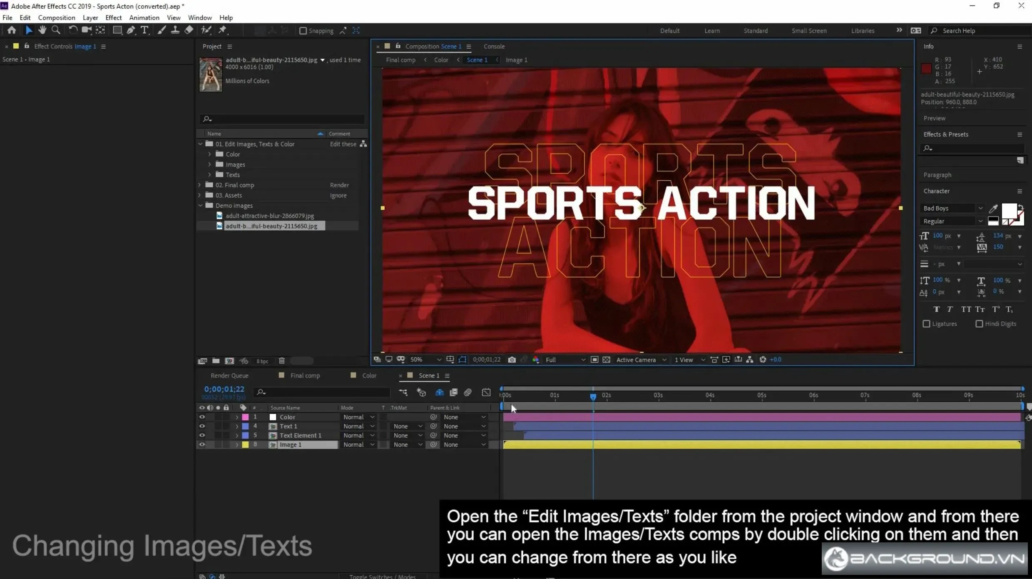Select the Rotation tool
The height and width of the screenshot is (579, 1032).
click(x=73, y=30)
